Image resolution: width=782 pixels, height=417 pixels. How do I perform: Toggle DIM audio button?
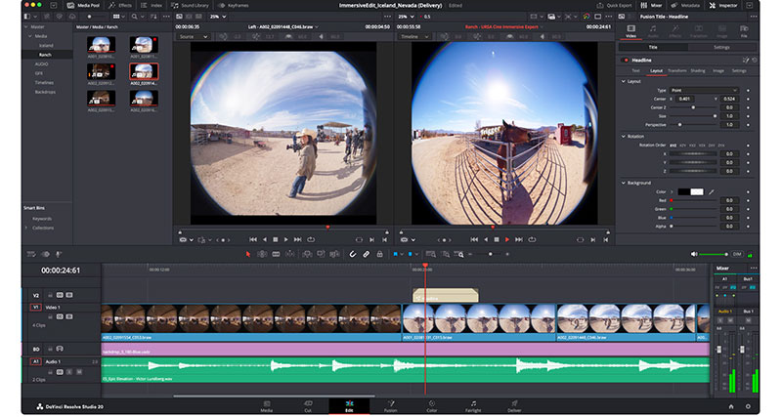[x=737, y=254]
